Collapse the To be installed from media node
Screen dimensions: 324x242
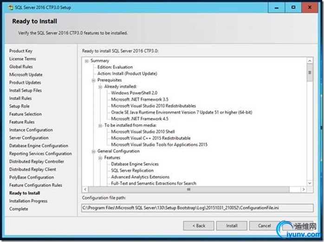point(100,126)
